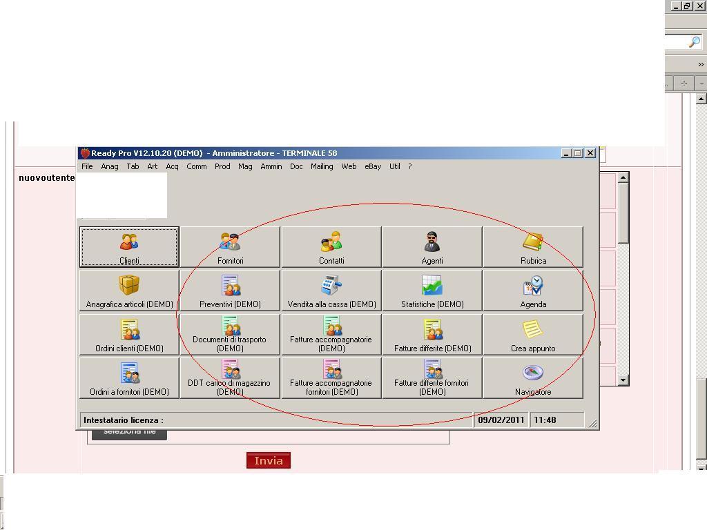
Task: Open Fatture differite fornitori (DEMO)
Action: [x=432, y=378]
